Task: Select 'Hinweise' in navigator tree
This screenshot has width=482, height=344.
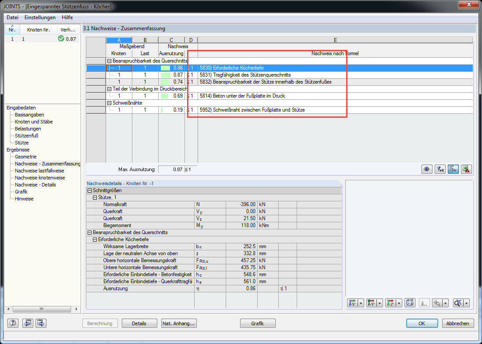Action: [x=24, y=199]
